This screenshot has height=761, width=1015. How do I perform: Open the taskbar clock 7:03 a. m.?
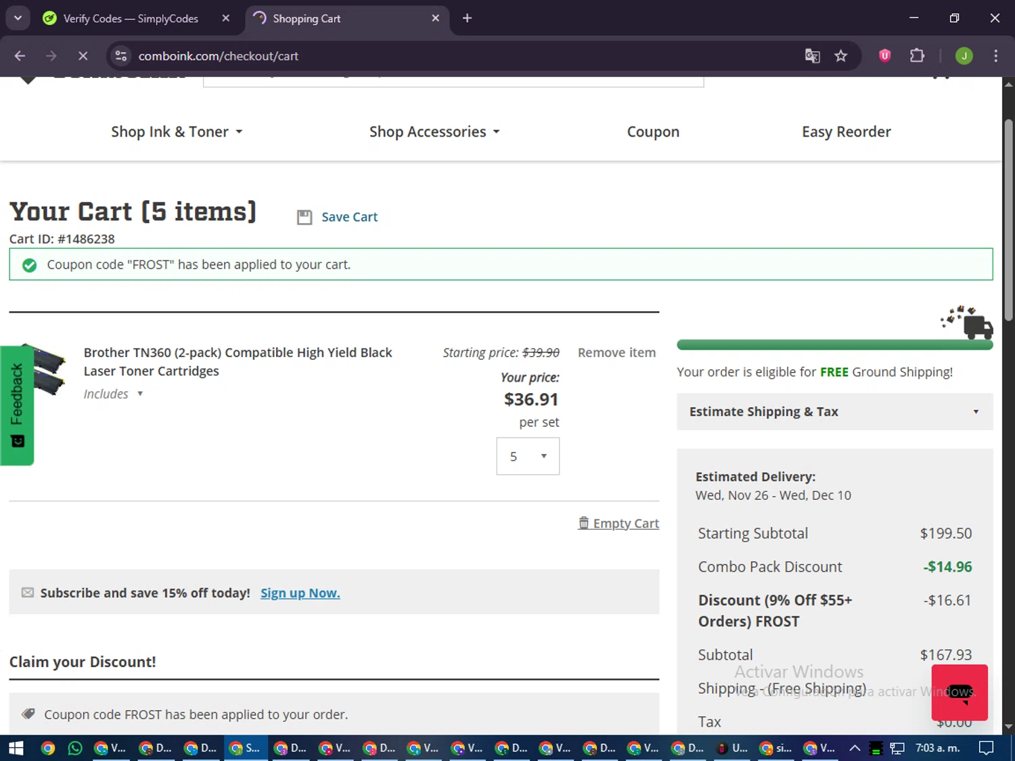pyautogui.click(x=938, y=748)
